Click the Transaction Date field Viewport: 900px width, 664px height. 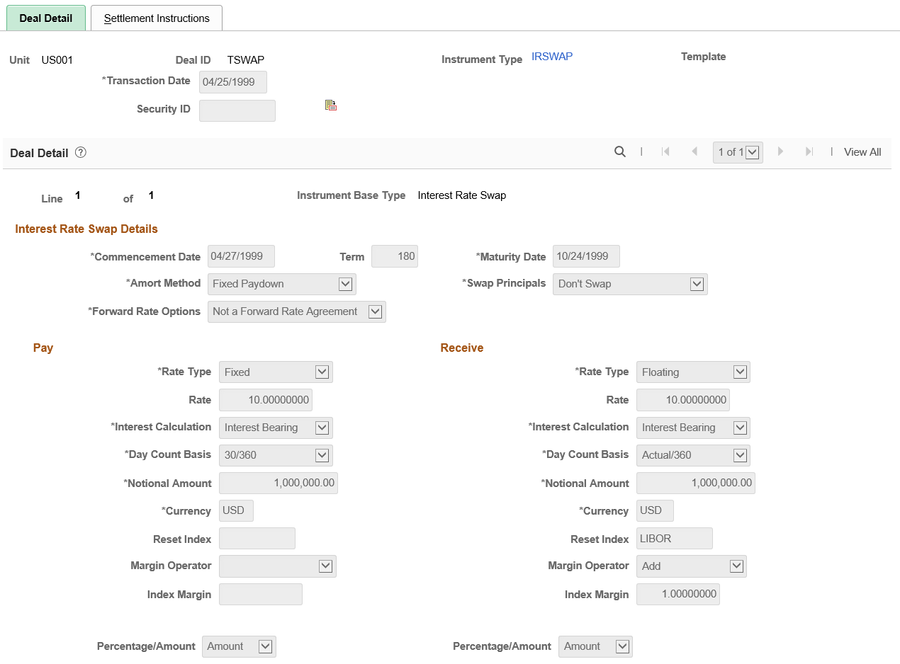click(233, 82)
